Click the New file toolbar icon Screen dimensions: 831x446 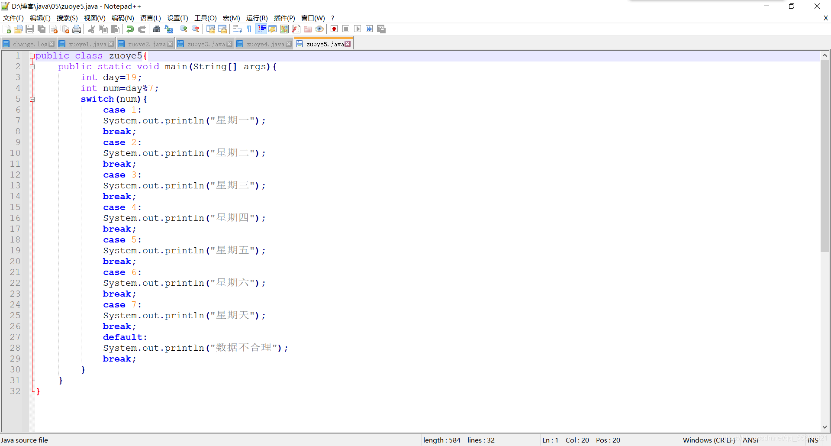tap(6, 29)
